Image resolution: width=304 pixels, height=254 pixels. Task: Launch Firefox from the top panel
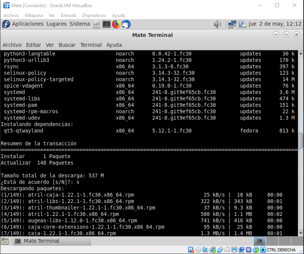click(116, 24)
